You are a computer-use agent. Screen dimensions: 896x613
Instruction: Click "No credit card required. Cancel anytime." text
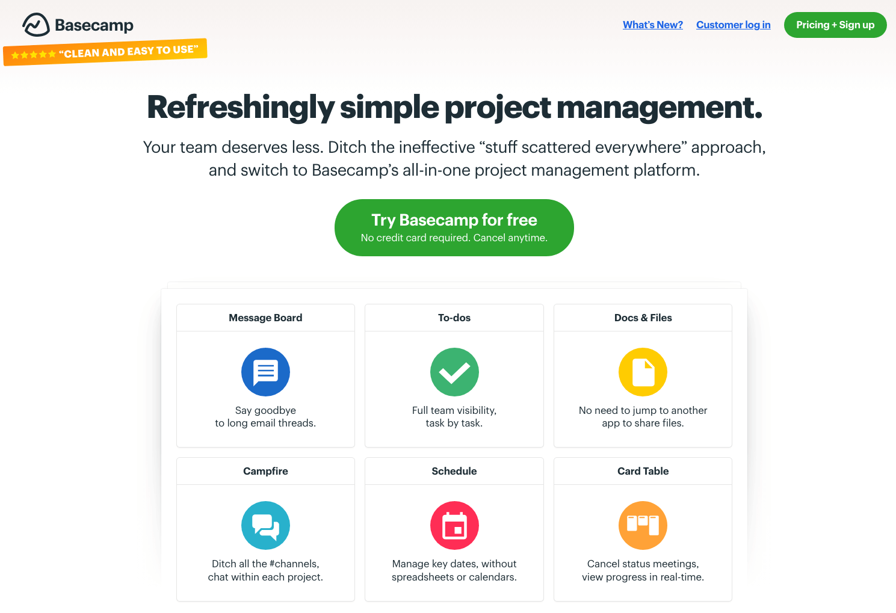[x=454, y=238]
